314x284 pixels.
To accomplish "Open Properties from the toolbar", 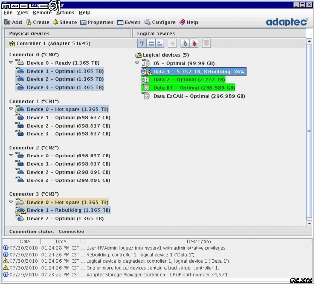I will [x=97, y=22].
